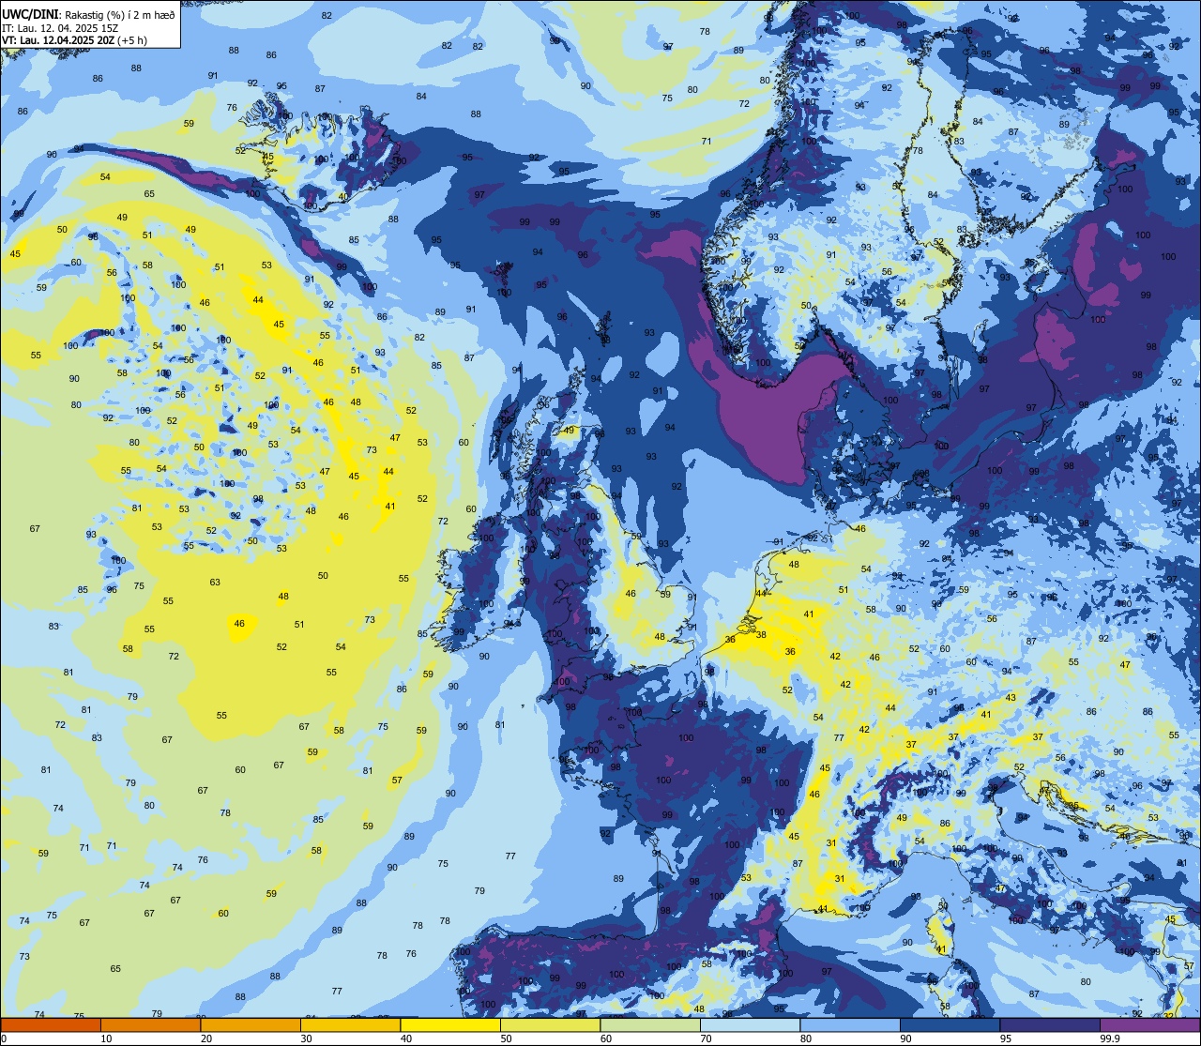Click the legend label '40'
The width and height of the screenshot is (1201, 1046).
tap(406, 1038)
